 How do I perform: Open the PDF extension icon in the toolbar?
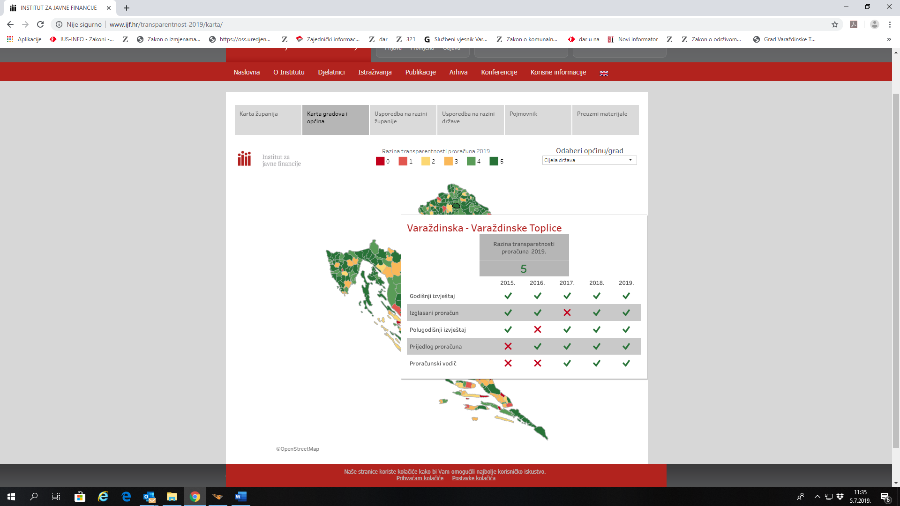pyautogui.click(x=854, y=24)
